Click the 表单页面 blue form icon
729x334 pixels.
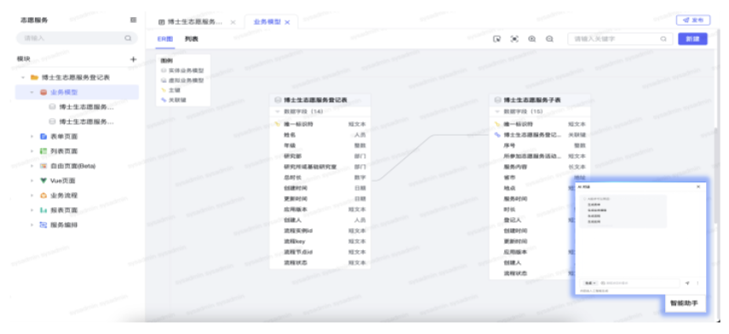43,136
